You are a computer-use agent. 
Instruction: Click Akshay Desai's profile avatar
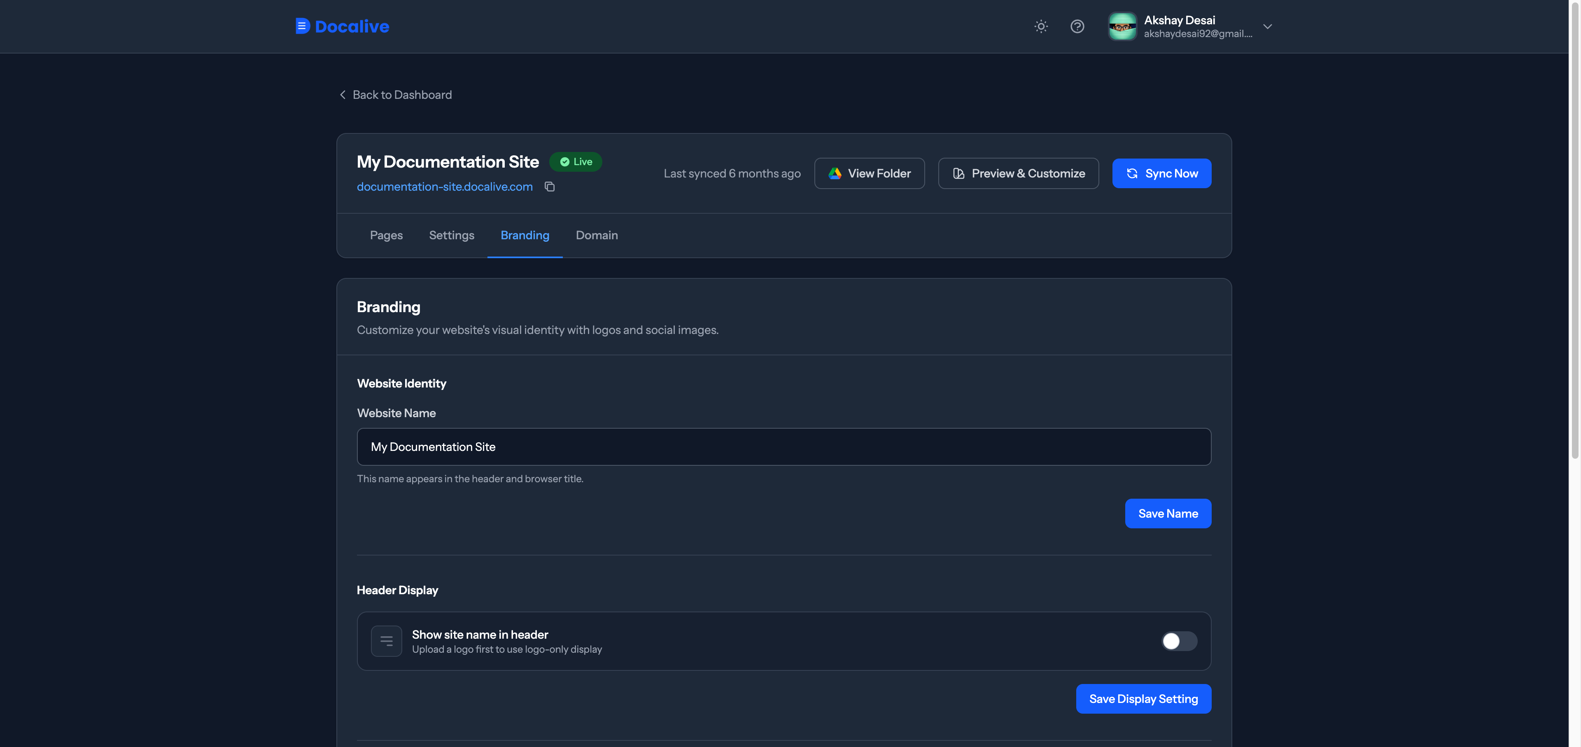1122,26
